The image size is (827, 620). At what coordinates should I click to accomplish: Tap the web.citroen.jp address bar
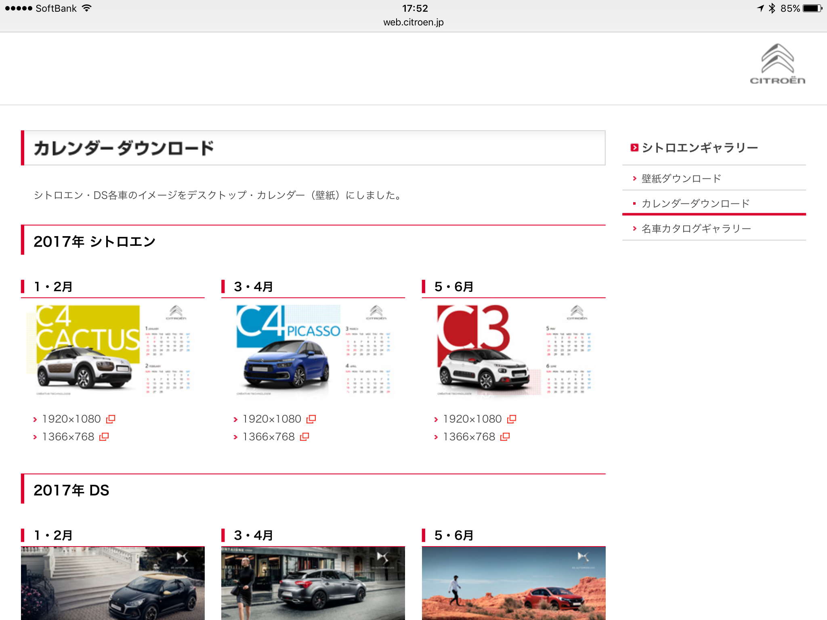(413, 22)
